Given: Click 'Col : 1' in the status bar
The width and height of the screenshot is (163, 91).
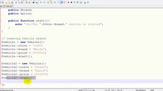Looking at the screenshot, I should click(x=114, y=90).
